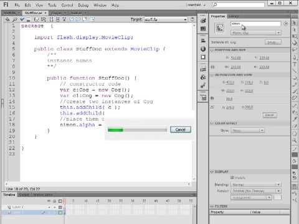Toggle the show/hide all layers eye icon

coord(49,201)
